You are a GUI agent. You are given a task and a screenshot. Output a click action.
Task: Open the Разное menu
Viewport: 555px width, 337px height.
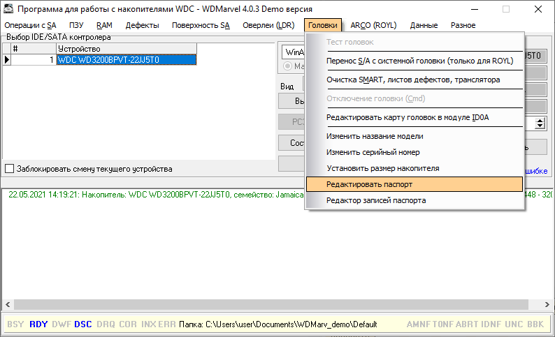tap(463, 25)
